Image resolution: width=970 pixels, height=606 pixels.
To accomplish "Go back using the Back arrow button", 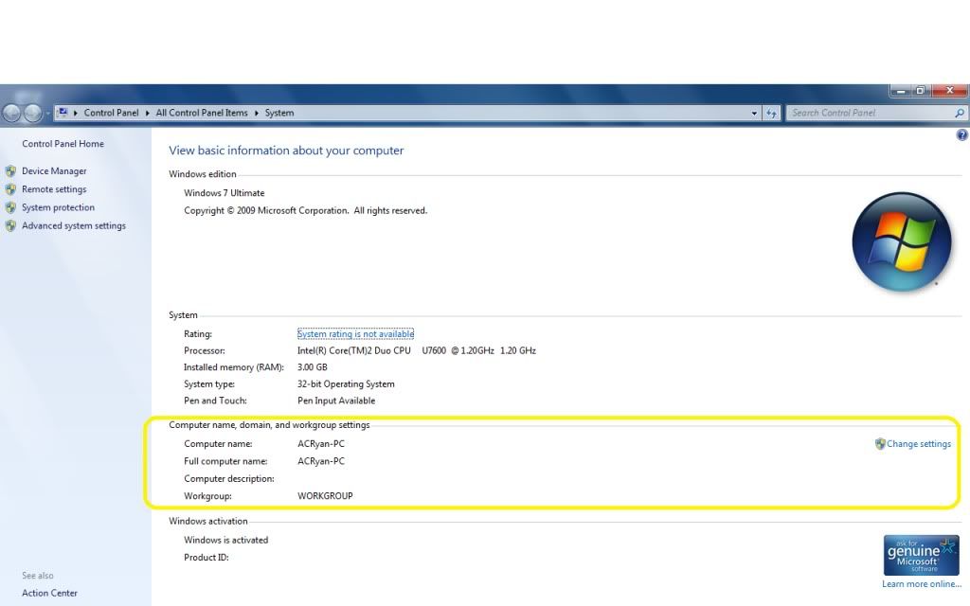I will click(11, 114).
